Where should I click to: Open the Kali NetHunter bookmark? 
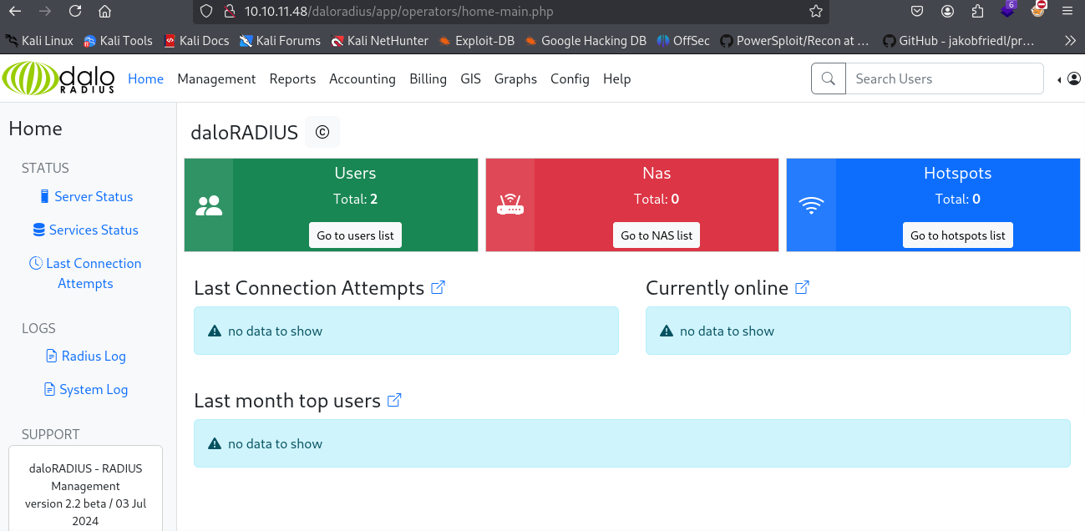coord(380,40)
